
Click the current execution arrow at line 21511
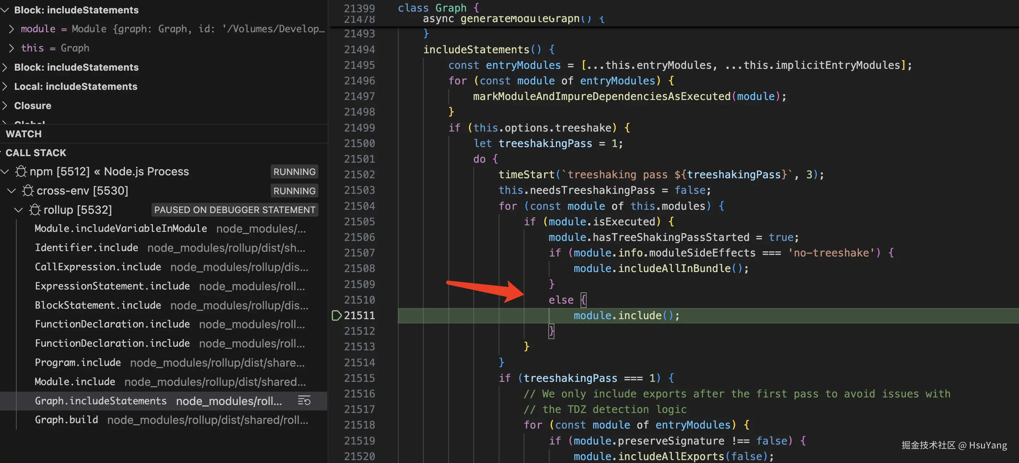click(x=336, y=315)
